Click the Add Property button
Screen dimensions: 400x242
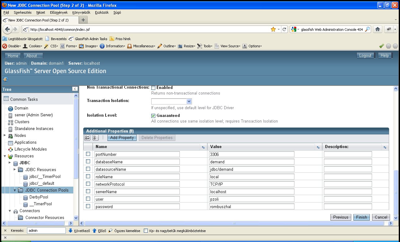point(122,137)
